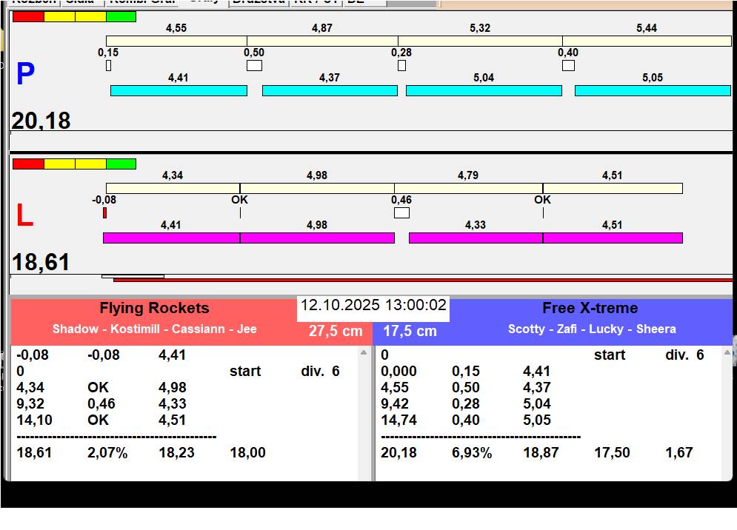Click the green start light in lane L
This screenshot has width=737, height=530.
coord(121,164)
